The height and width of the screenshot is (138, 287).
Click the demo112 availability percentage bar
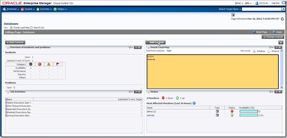249,111
